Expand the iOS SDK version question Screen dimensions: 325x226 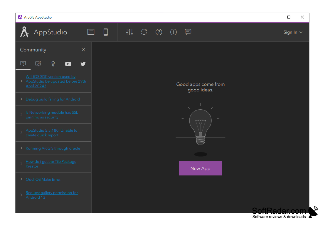[21, 81]
